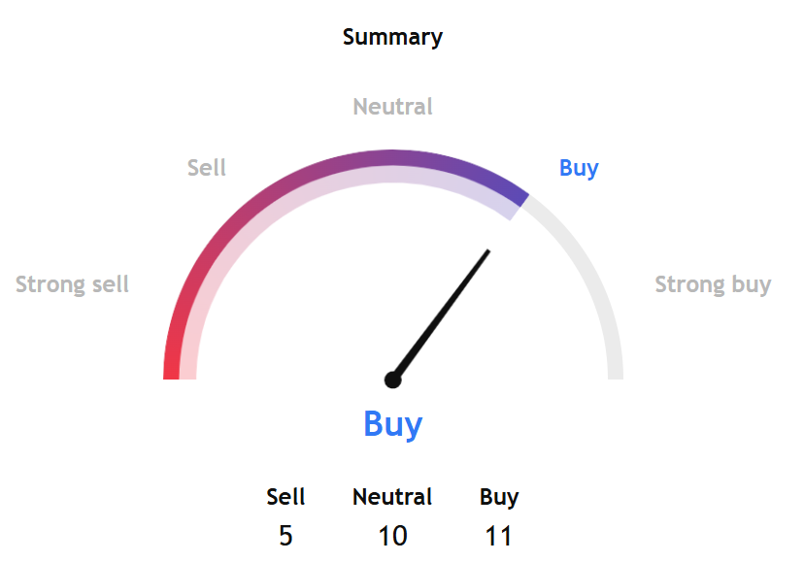
Task: Click the large blue Buy rating text
Action: click(392, 424)
